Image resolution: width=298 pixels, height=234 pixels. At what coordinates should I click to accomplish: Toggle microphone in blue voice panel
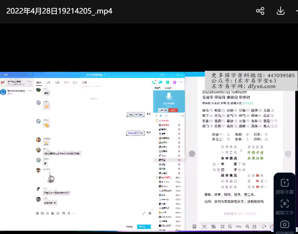[169, 97]
